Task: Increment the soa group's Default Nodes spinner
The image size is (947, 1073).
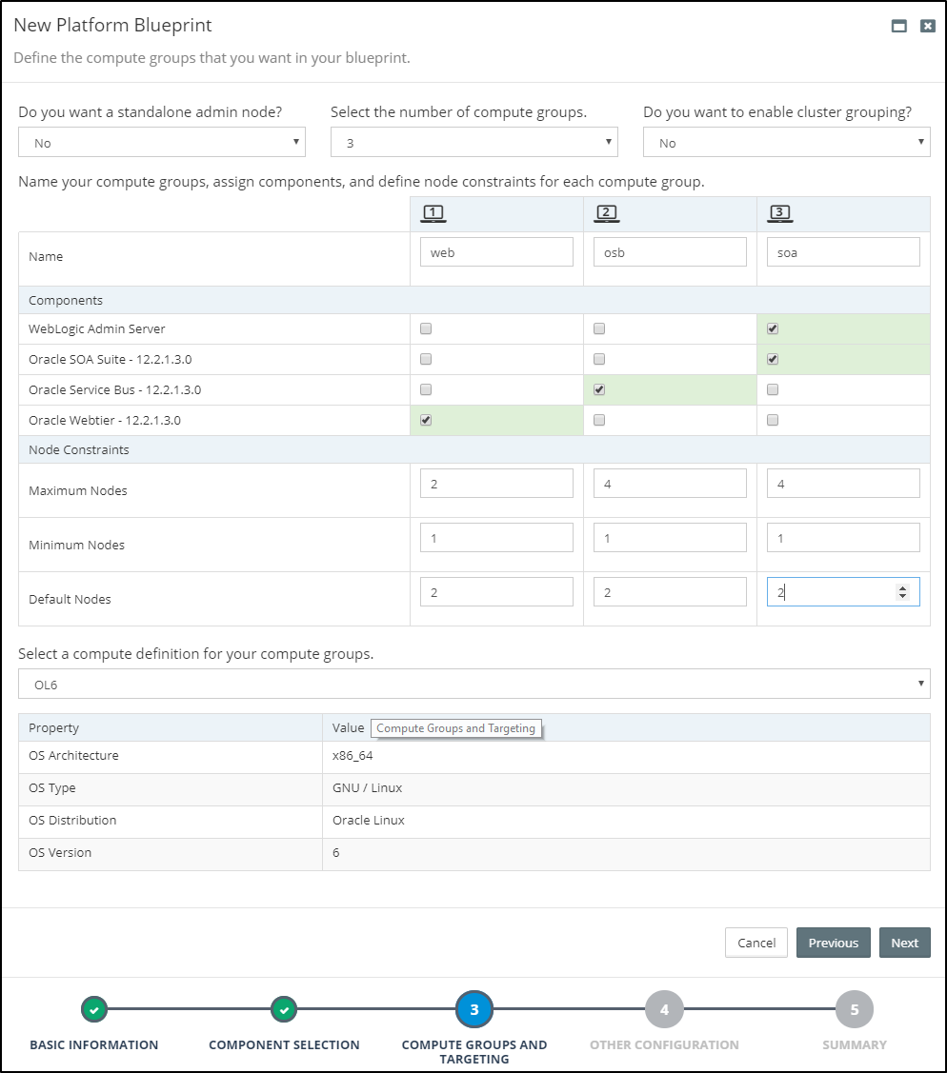Action: [x=902, y=586]
